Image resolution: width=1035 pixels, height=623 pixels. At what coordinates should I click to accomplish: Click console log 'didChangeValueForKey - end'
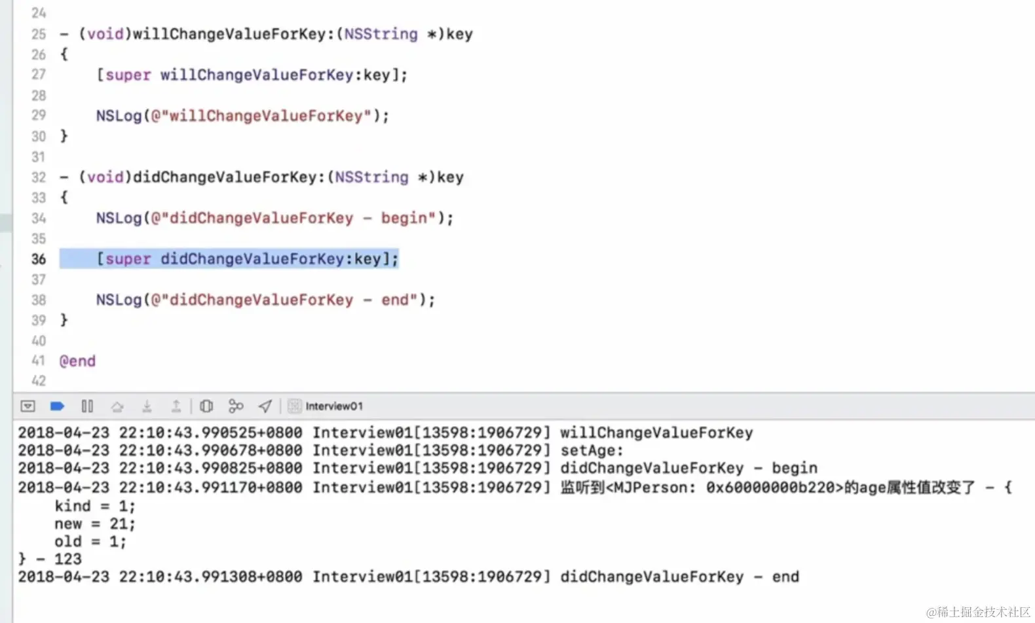(x=409, y=577)
